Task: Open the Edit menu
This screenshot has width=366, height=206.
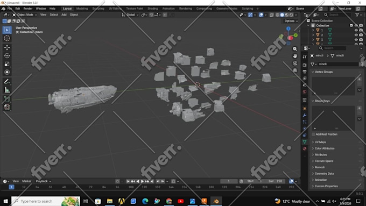Action: pos(18,9)
